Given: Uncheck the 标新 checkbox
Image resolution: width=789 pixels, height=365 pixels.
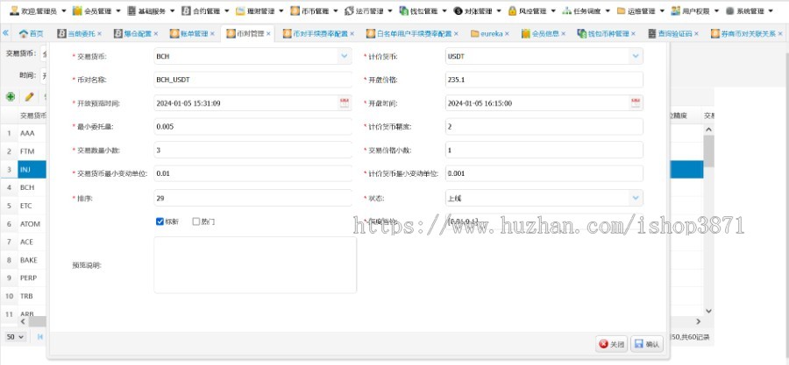Looking at the screenshot, I should click(x=160, y=221).
